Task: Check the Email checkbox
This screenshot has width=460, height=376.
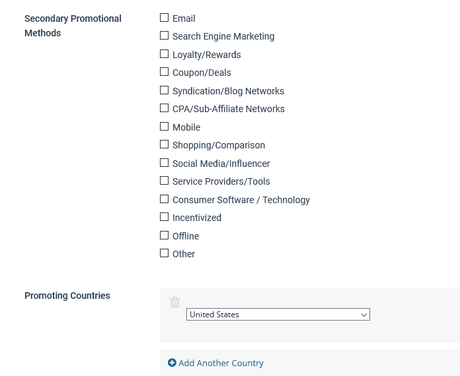Action: click(x=165, y=18)
